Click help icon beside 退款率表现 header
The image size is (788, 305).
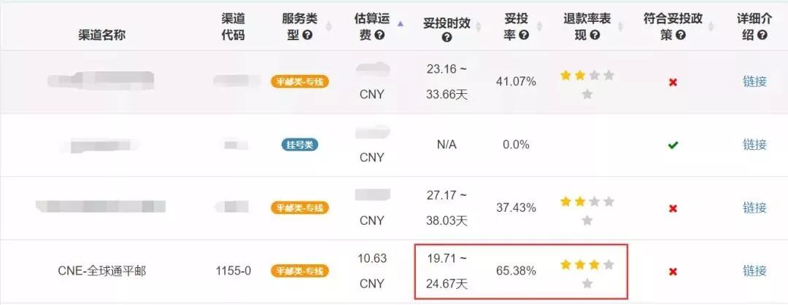click(x=595, y=35)
